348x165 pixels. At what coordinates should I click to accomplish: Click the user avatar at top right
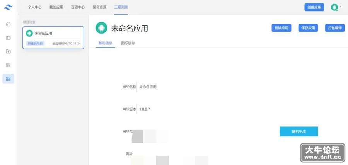(x=334, y=7)
